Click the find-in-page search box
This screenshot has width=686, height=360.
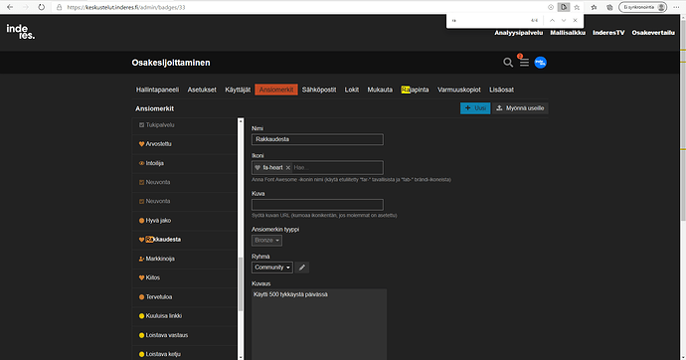coord(488,20)
